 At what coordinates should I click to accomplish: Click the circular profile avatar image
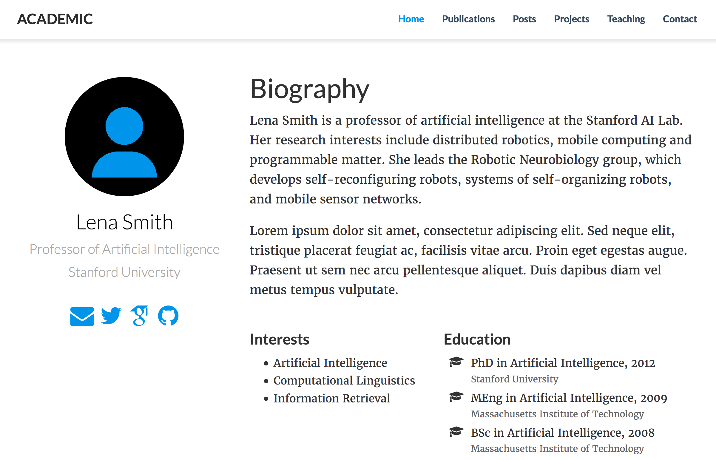[x=124, y=137]
